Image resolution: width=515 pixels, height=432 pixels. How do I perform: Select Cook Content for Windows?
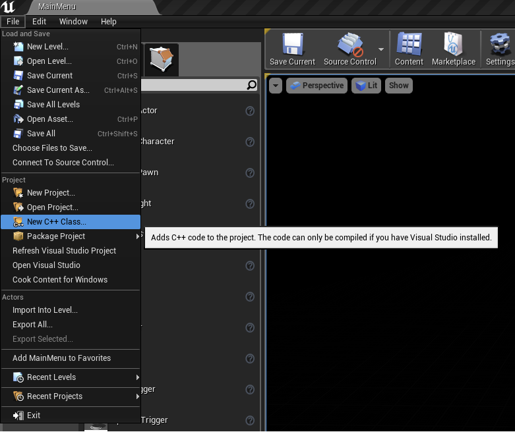[x=71, y=279]
